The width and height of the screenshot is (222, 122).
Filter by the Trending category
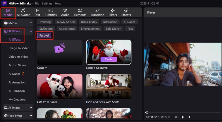pos(45,22)
